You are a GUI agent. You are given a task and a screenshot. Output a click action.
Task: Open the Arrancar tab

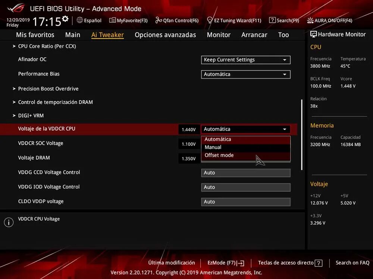click(x=254, y=35)
